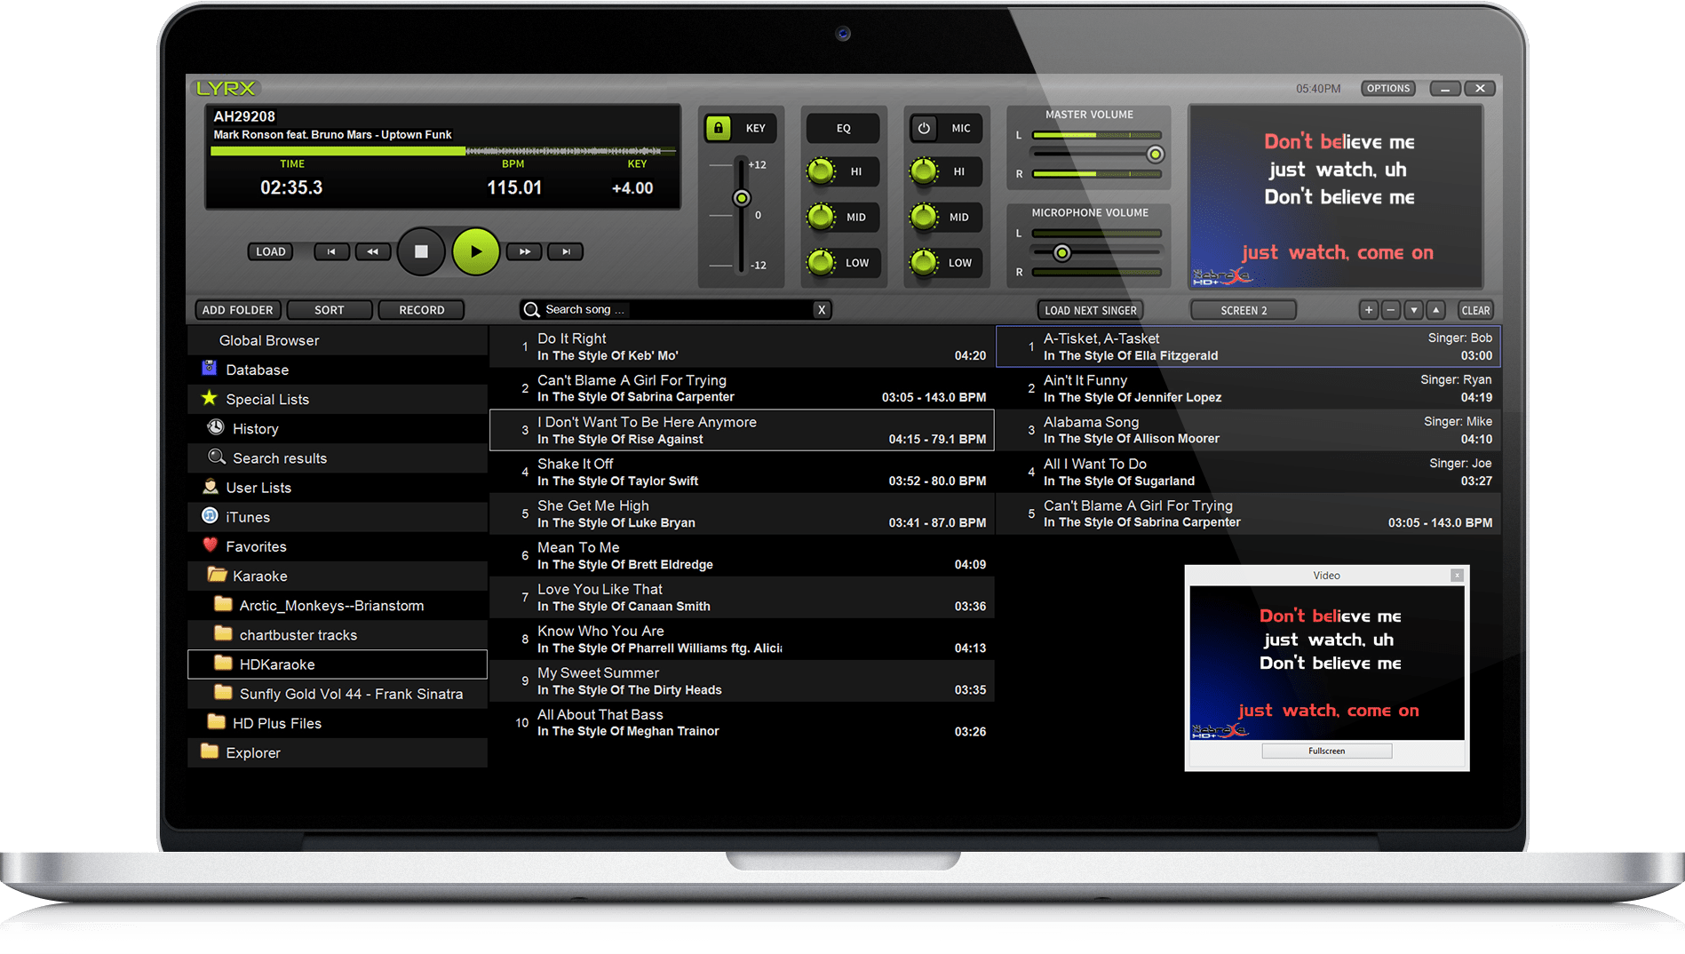Open Sunfly Gold Vol 44 folder
Image resolution: width=1685 pixels, height=954 pixels.
[338, 694]
